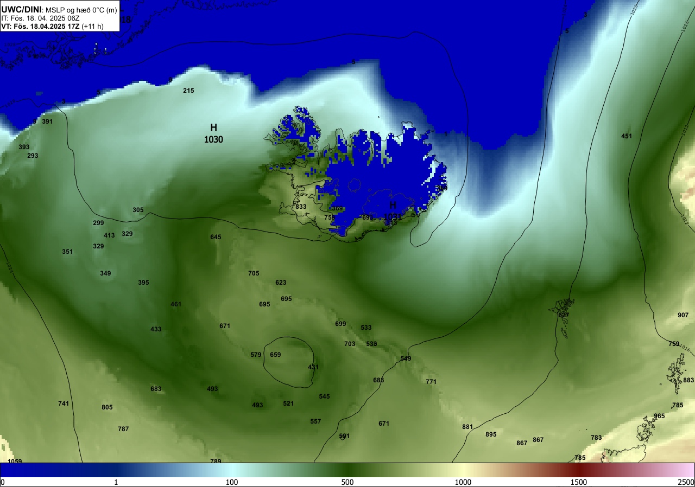Click the height value 741
The width and height of the screenshot is (695, 487).
point(64,403)
